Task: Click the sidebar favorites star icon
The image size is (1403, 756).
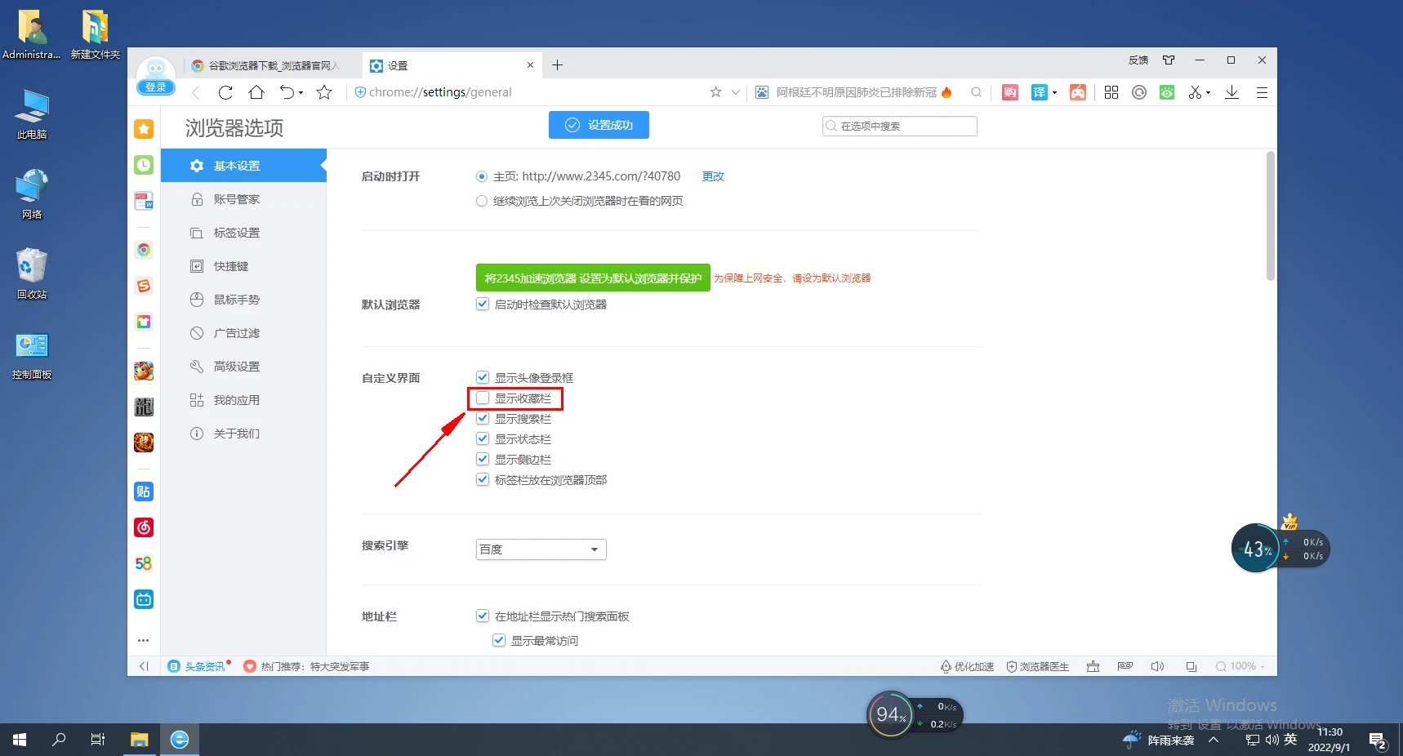Action: click(144, 129)
